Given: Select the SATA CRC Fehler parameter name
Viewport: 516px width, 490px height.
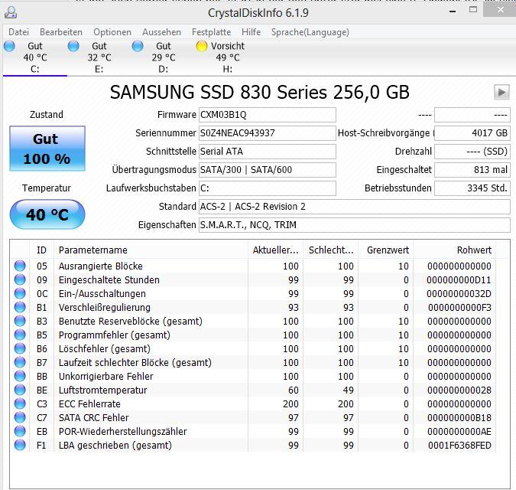Looking at the screenshot, I should pos(93,417).
